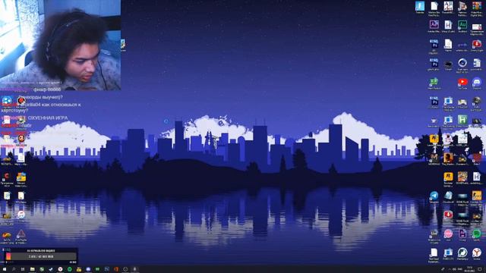This screenshot has width=486, height=273.
Task: Open Discord from the taskbar
Action: coord(88,269)
